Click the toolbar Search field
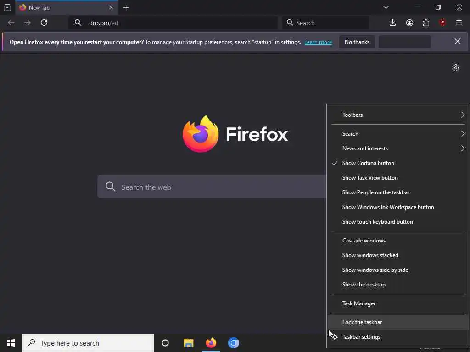470x352 pixels. pos(325,23)
